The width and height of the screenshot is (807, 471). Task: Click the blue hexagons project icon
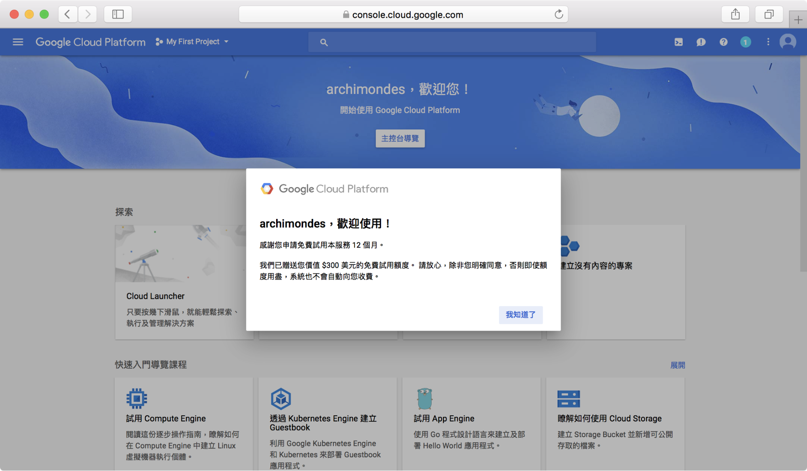(x=569, y=246)
